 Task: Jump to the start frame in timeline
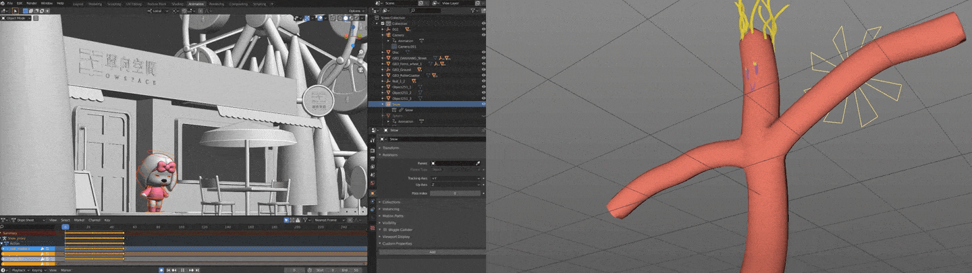pos(168,270)
